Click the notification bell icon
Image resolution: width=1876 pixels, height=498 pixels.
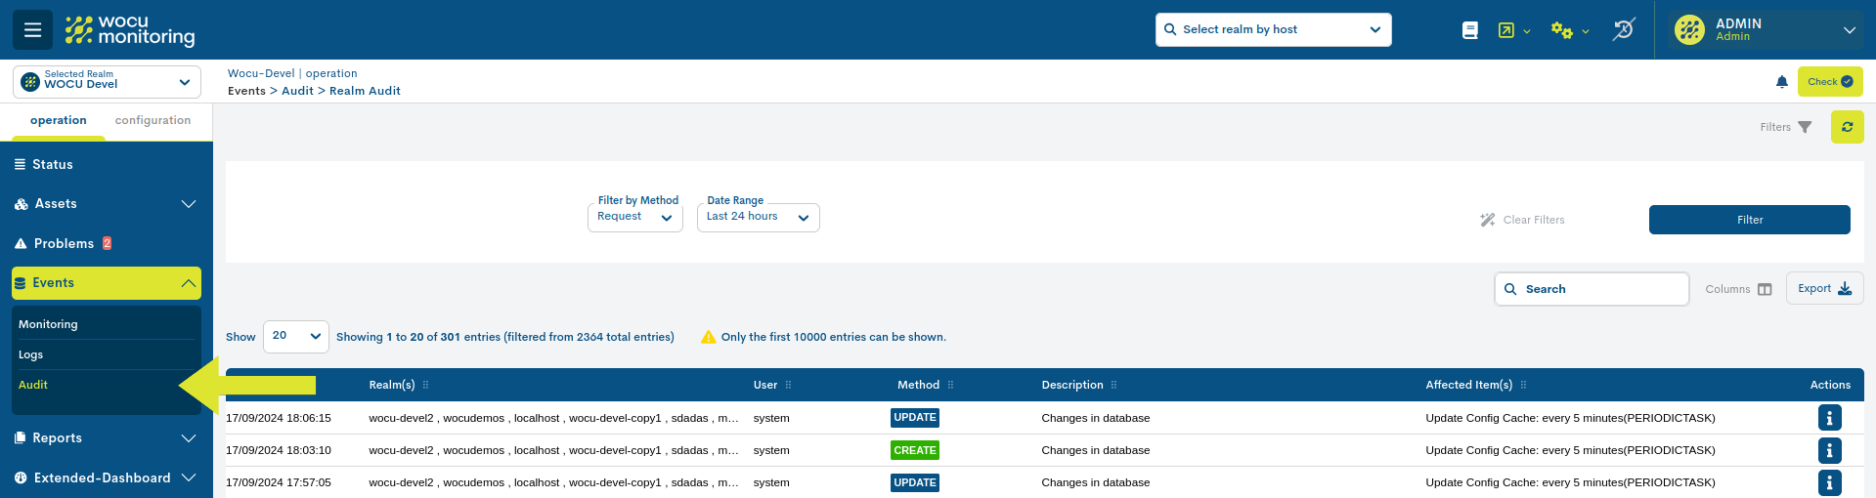[x=1781, y=82]
